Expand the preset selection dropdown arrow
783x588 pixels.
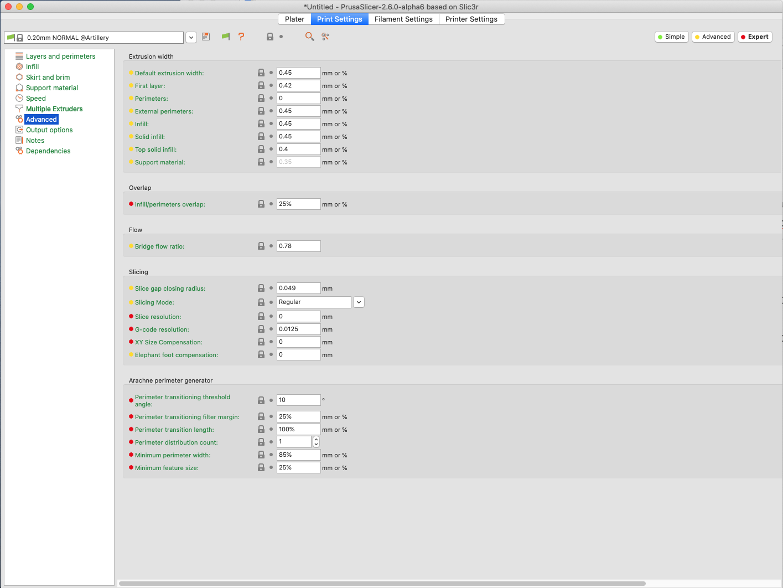point(190,37)
